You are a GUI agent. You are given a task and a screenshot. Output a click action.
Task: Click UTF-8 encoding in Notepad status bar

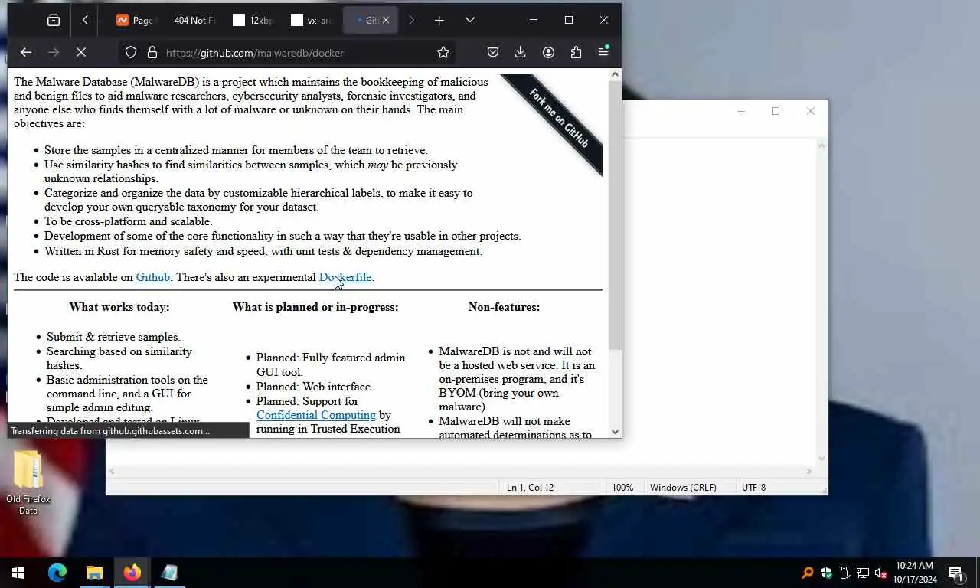pyautogui.click(x=753, y=487)
